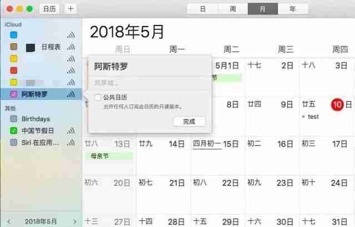Select the 月 month view tab
Image resolution: width=355 pixels, height=227 pixels.
coord(263,9)
